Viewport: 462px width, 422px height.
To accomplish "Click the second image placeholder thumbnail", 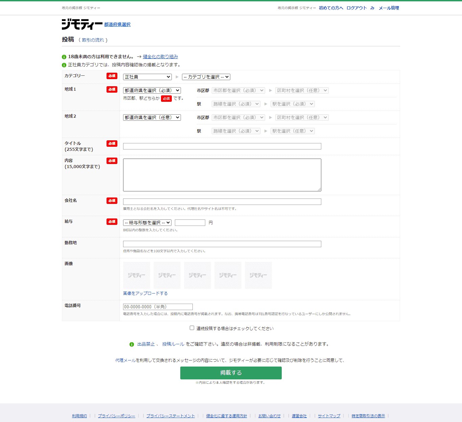I will (167, 275).
